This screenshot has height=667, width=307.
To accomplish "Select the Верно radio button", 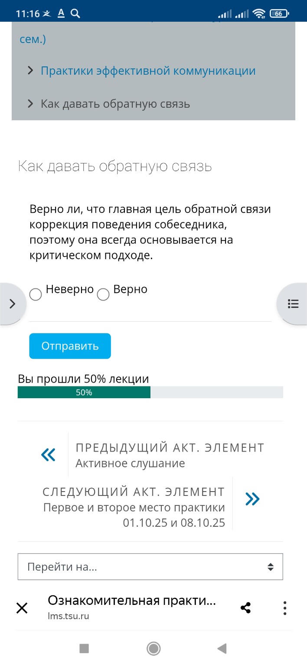I will click(x=103, y=294).
